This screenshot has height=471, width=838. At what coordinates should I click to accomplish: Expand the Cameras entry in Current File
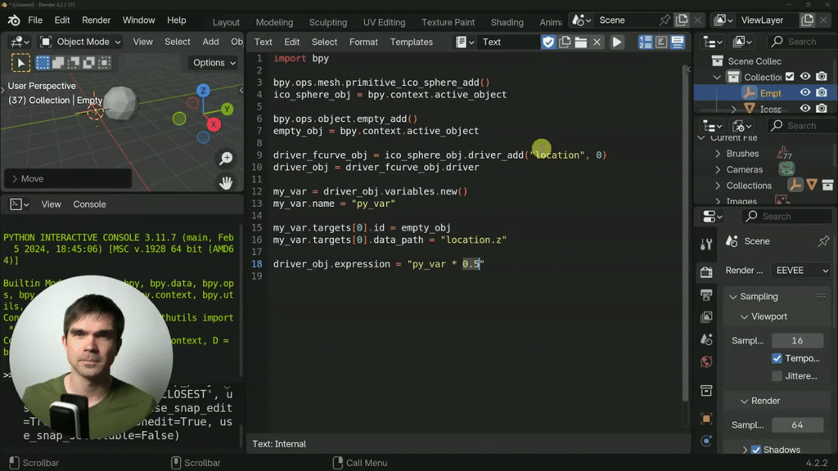click(718, 170)
